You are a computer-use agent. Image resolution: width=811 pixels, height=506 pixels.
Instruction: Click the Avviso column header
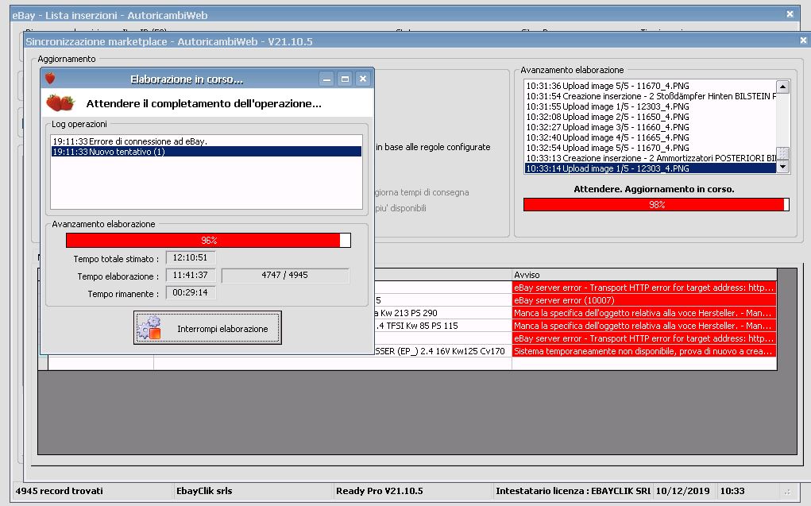click(x=644, y=275)
